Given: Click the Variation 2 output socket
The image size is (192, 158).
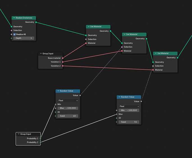Looking at the screenshot, I should click(x=63, y=66).
